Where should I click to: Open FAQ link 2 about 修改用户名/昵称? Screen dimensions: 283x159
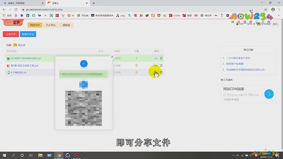235,64
